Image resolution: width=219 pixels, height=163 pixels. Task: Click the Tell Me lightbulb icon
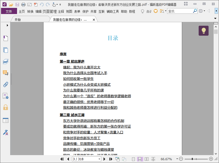(142, 11)
